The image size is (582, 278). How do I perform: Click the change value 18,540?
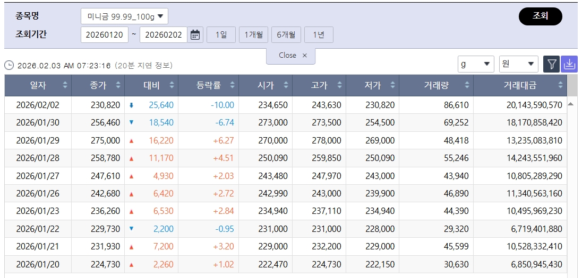[x=161, y=122]
